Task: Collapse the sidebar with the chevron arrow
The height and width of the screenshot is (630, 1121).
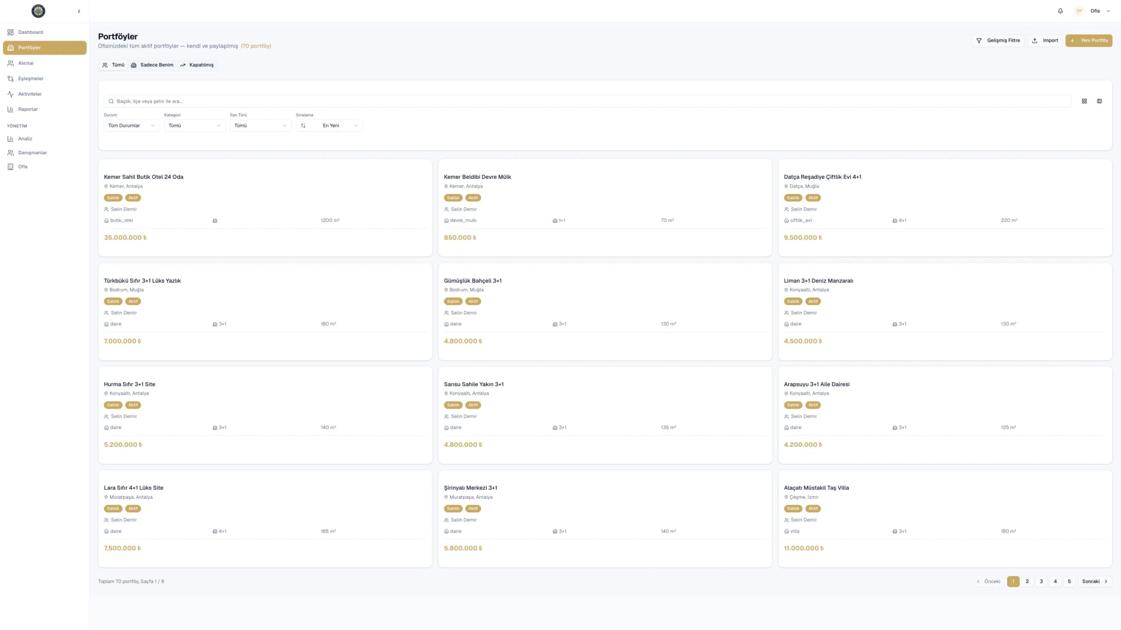Action: pos(79,11)
